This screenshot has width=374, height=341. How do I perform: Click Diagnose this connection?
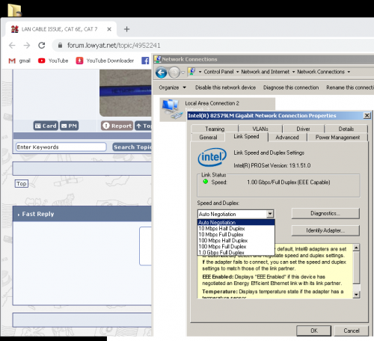[x=291, y=87]
